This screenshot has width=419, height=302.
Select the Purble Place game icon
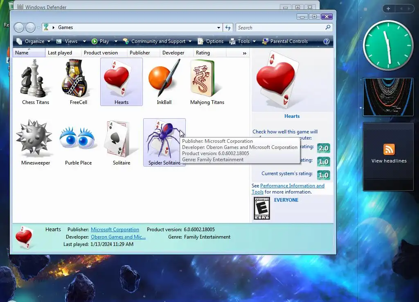point(77,138)
